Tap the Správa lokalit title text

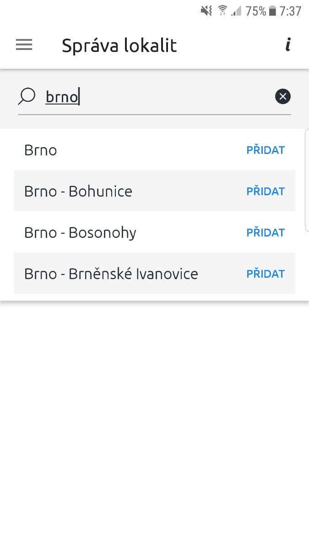(119, 44)
